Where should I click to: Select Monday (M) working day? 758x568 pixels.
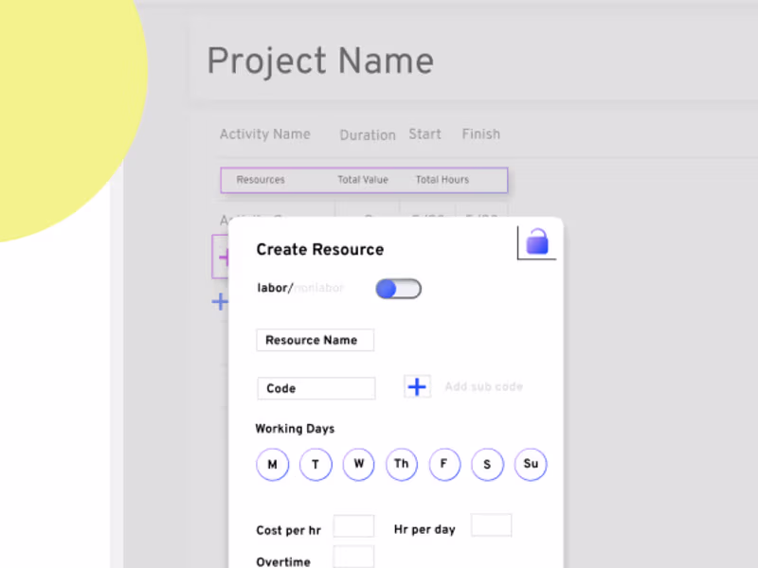[273, 464]
